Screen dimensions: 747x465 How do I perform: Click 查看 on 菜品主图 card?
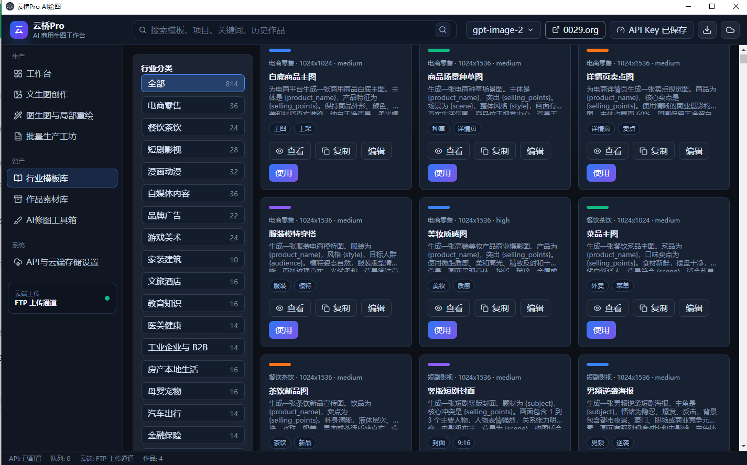(608, 308)
